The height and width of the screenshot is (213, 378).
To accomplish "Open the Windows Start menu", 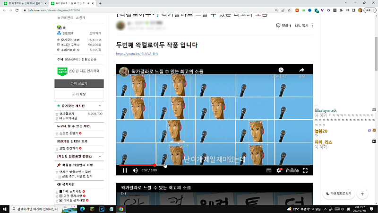I will pyautogui.click(x=5, y=209).
